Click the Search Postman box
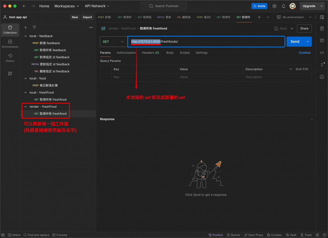Viewport: 328px width, 238px height. coord(164,6)
